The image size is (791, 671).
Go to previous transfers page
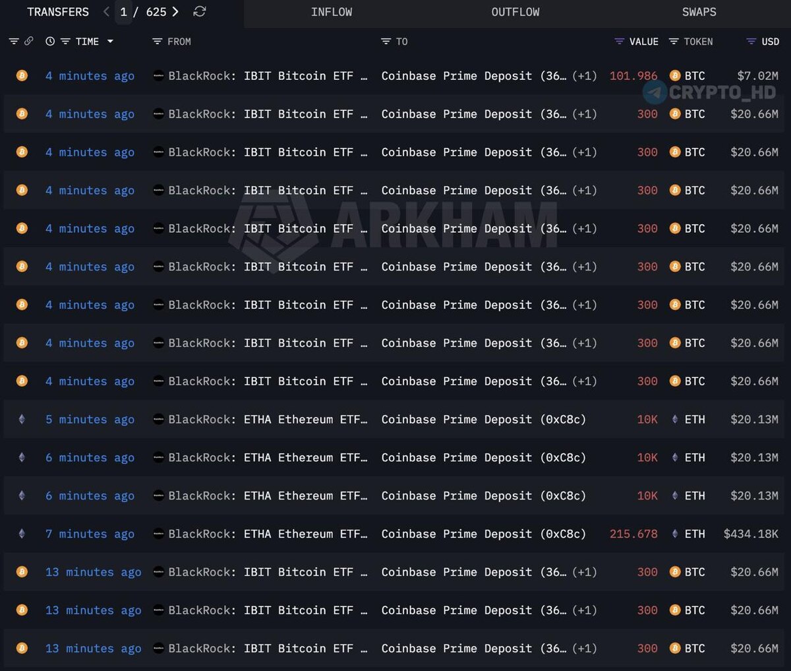click(106, 12)
